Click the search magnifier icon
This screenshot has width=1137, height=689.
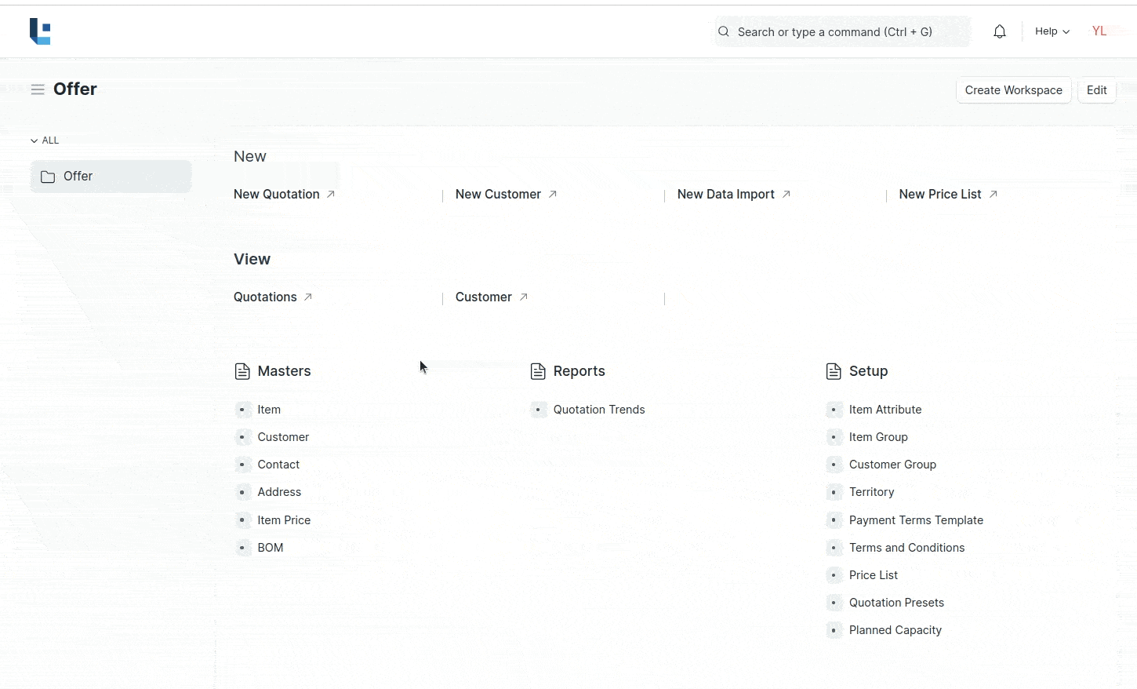(723, 31)
